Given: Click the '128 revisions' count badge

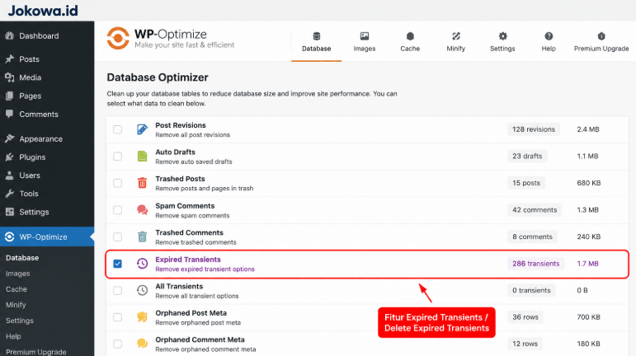Looking at the screenshot, I should click(534, 129).
